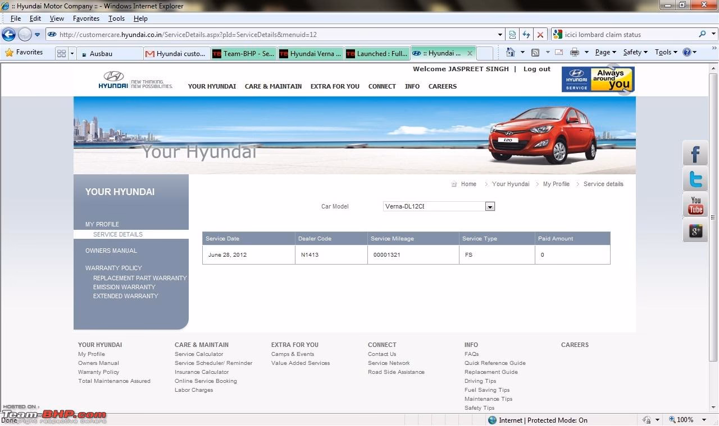Click the Twitter icon on the right
719x426 pixels.
[x=695, y=178]
